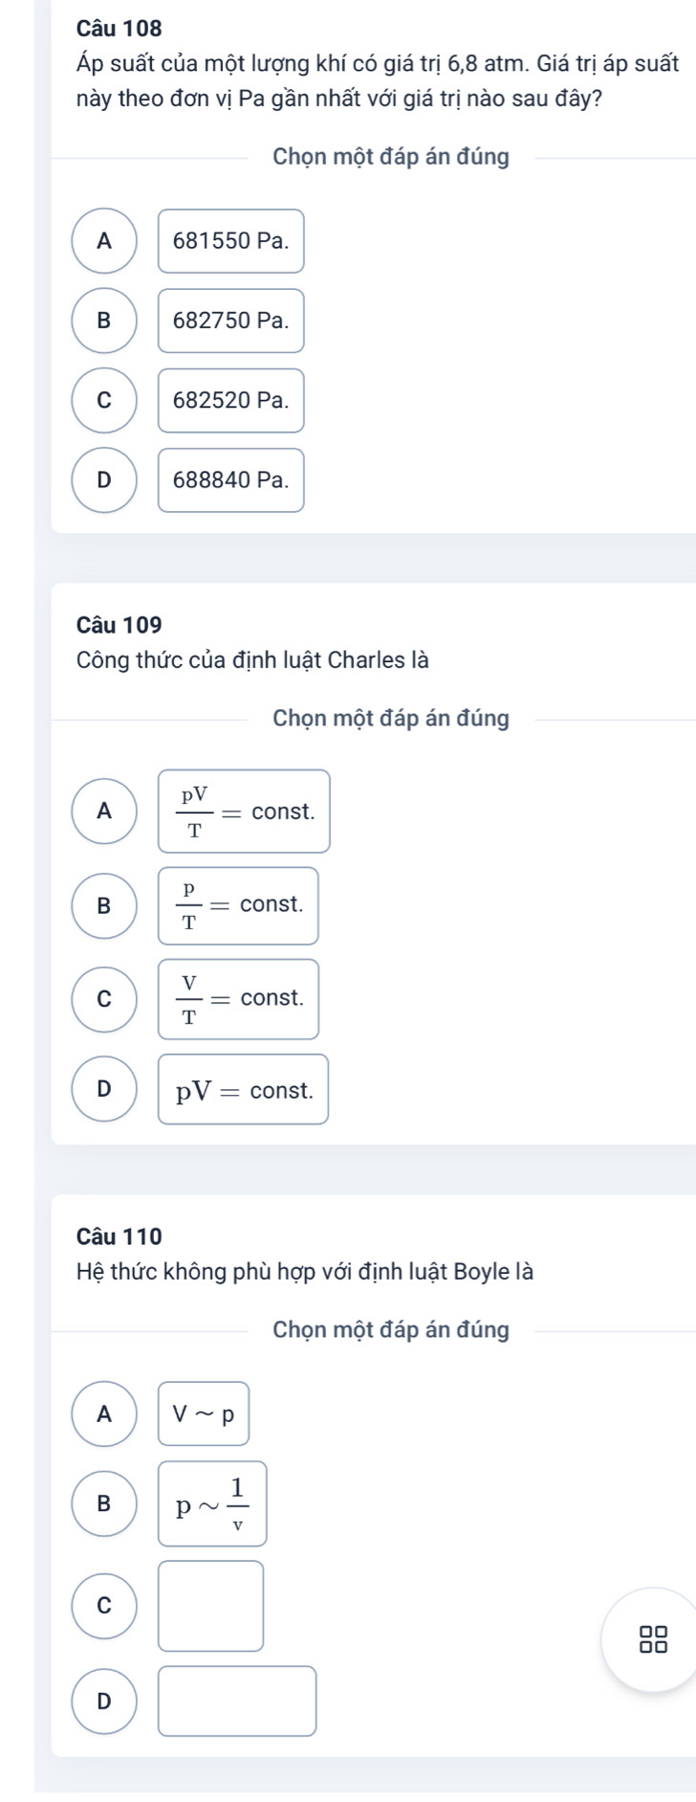Click the V ~ p answer box

[x=204, y=1413]
